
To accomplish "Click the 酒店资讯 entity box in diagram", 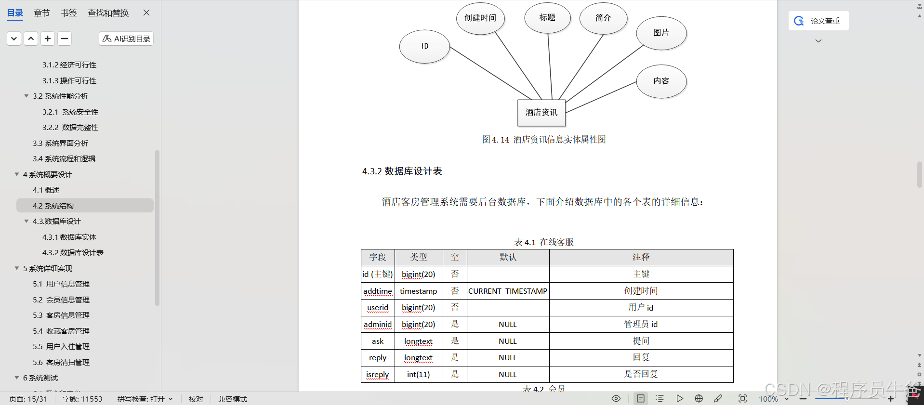I will 541,112.
